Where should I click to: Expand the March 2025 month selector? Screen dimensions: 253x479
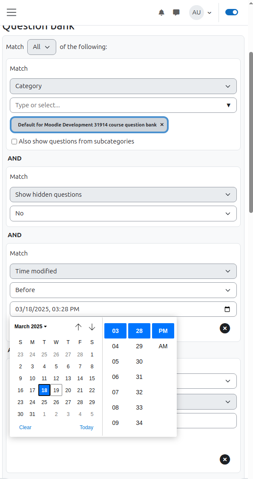(31, 327)
